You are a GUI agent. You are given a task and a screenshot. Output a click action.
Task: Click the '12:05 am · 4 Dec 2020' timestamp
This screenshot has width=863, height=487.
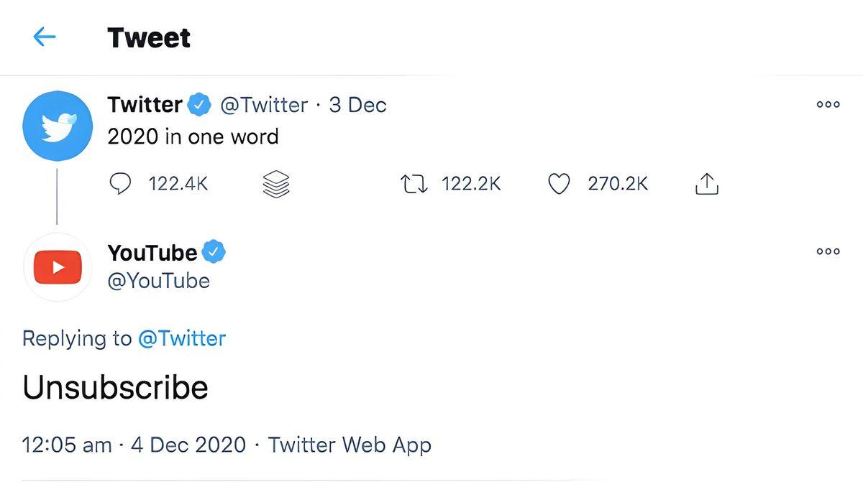pyautogui.click(x=134, y=445)
